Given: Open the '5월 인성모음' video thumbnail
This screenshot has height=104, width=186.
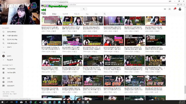Looking at the screenshot, I should [x=93, y=40].
